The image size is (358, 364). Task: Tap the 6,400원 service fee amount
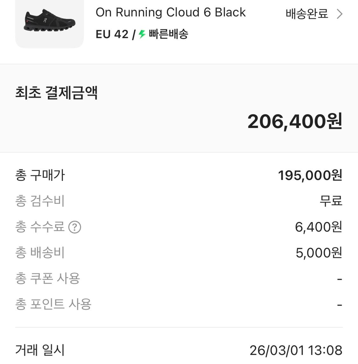[x=318, y=227]
